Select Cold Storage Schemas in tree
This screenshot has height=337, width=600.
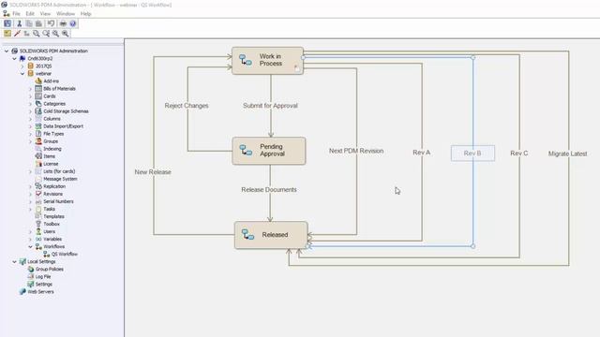[x=66, y=111]
